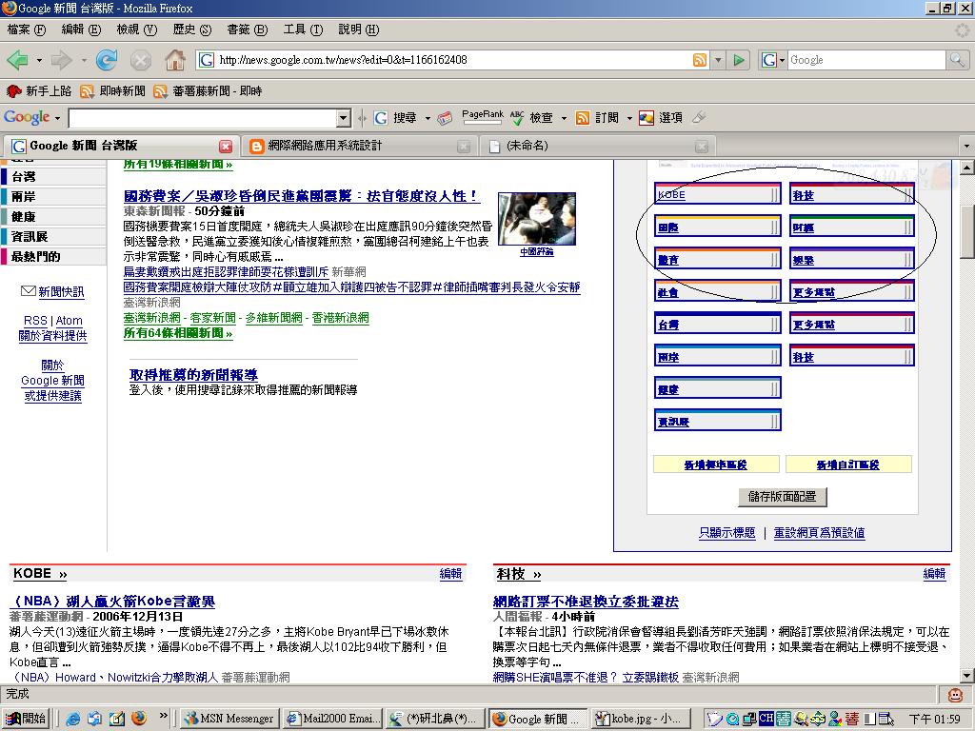
Task: Expand the address bar URL dropdown
Action: (718, 60)
